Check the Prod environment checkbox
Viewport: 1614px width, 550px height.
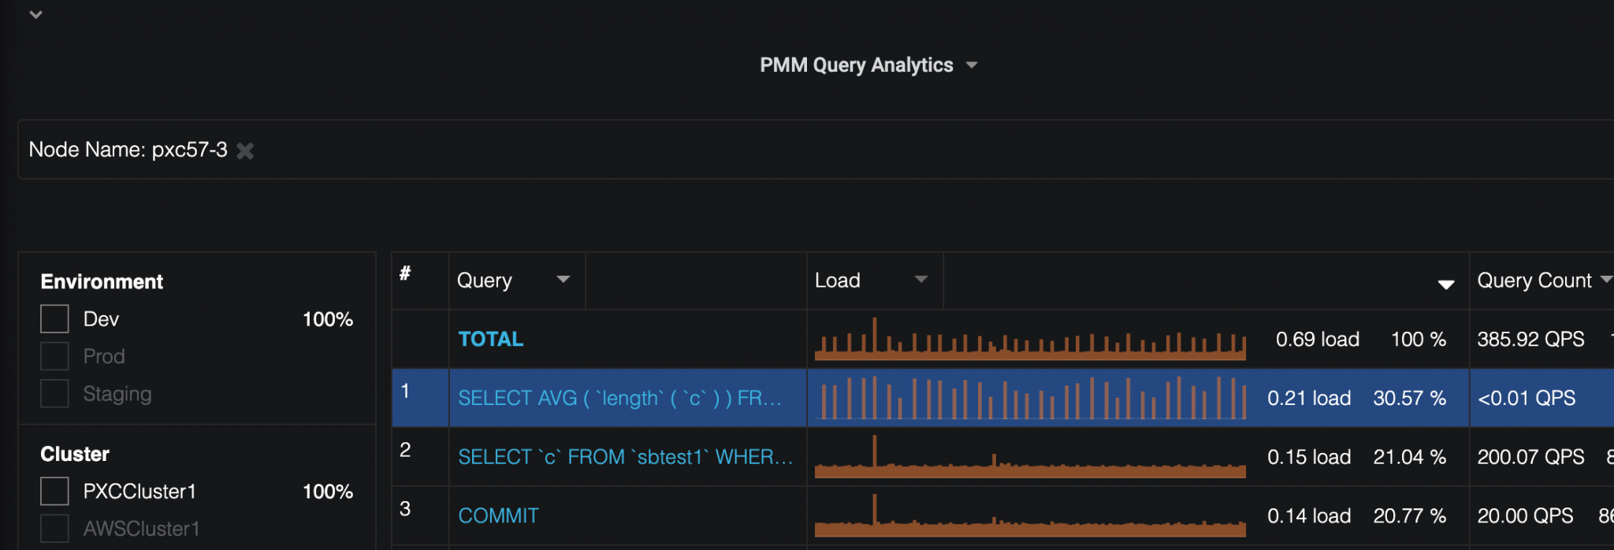point(54,356)
